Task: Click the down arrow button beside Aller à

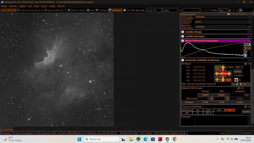Action: (241, 84)
